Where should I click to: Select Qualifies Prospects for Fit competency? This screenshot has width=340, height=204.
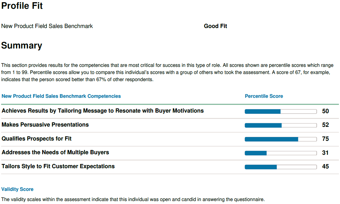(x=36, y=139)
